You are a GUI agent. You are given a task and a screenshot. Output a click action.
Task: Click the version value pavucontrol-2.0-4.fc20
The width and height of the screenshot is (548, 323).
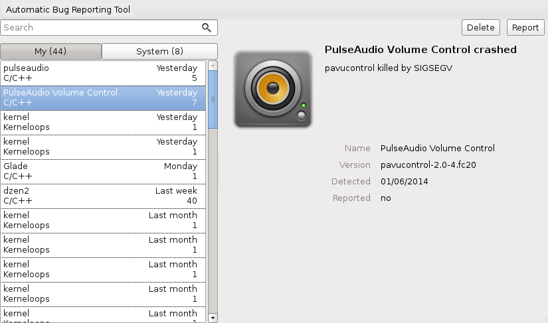(x=428, y=164)
